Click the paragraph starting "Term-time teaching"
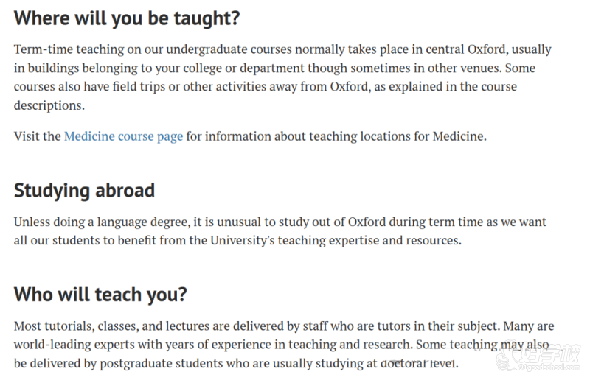Viewport: 590px width, 380px height. coord(280,77)
